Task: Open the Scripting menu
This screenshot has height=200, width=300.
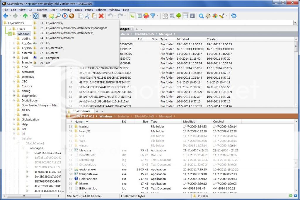Action: point(65,10)
